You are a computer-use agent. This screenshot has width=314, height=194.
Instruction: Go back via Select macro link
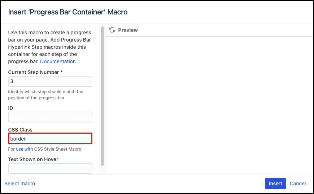[x=19, y=184]
